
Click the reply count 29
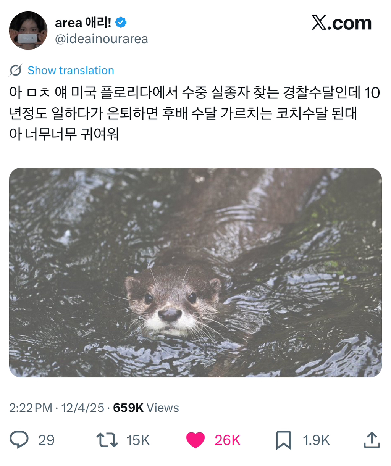46,440
